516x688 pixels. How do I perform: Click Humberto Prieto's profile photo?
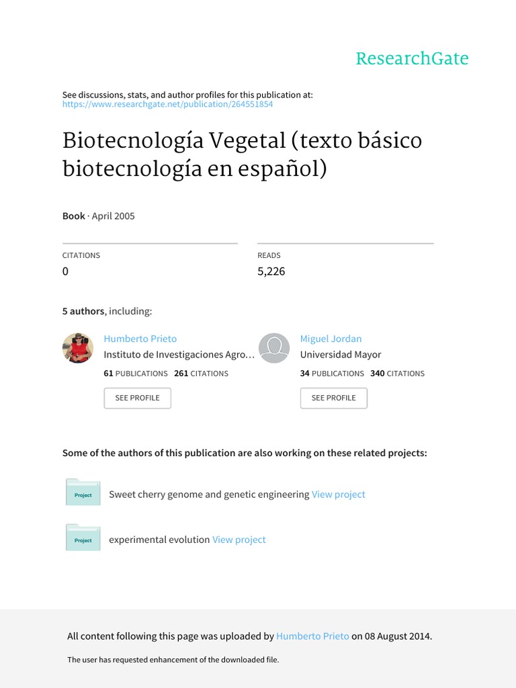(78, 348)
